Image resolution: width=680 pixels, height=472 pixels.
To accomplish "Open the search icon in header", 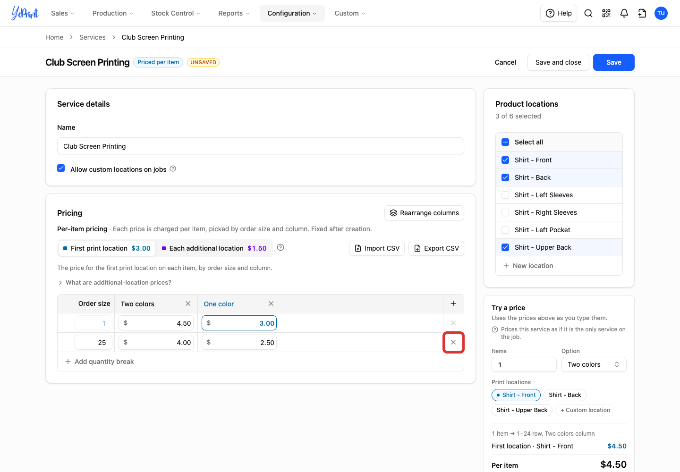I will click(x=588, y=13).
